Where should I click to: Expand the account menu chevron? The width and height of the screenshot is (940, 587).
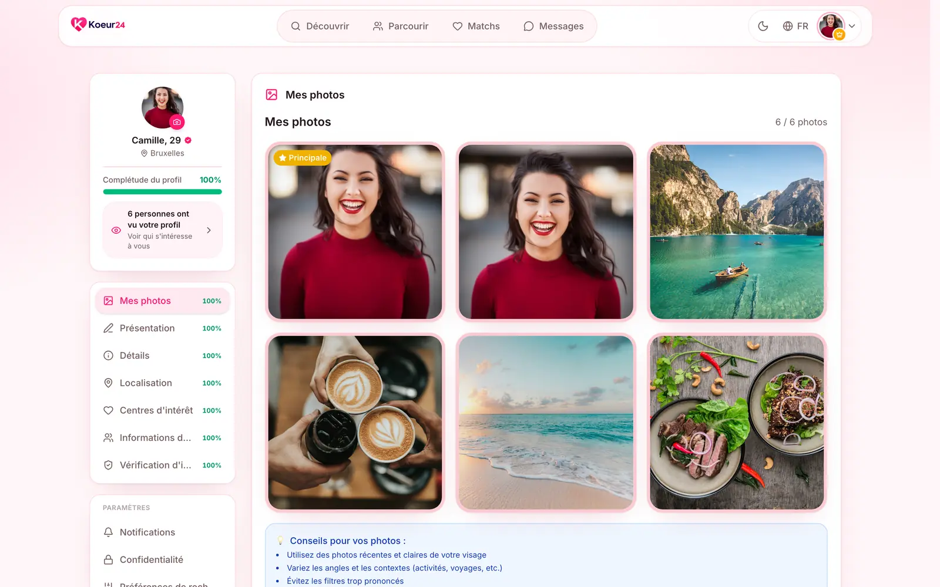852,26
